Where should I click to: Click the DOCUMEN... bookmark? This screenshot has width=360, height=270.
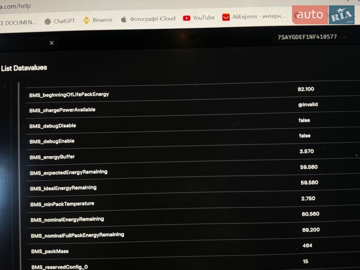point(18,23)
